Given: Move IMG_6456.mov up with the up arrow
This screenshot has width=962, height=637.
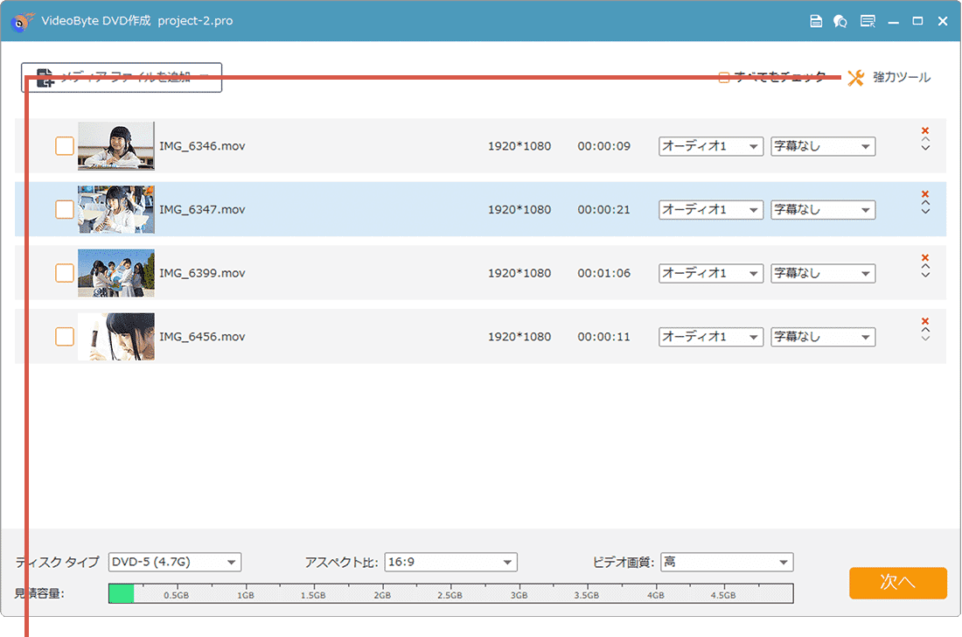Looking at the screenshot, I should point(925,330).
